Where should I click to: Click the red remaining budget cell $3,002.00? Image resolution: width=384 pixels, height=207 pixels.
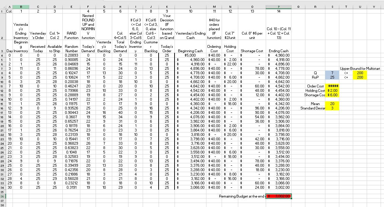[x=279, y=196]
